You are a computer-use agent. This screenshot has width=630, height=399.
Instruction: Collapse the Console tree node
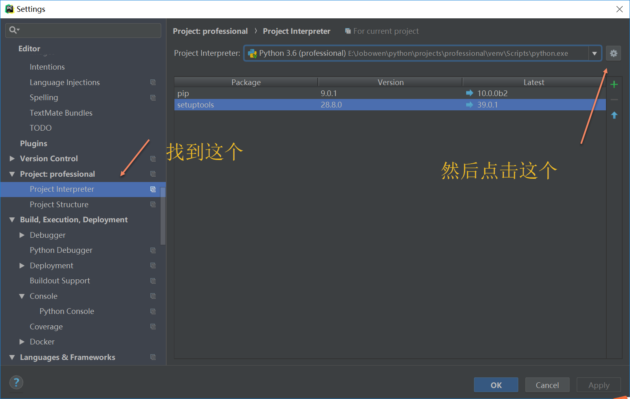click(x=22, y=296)
